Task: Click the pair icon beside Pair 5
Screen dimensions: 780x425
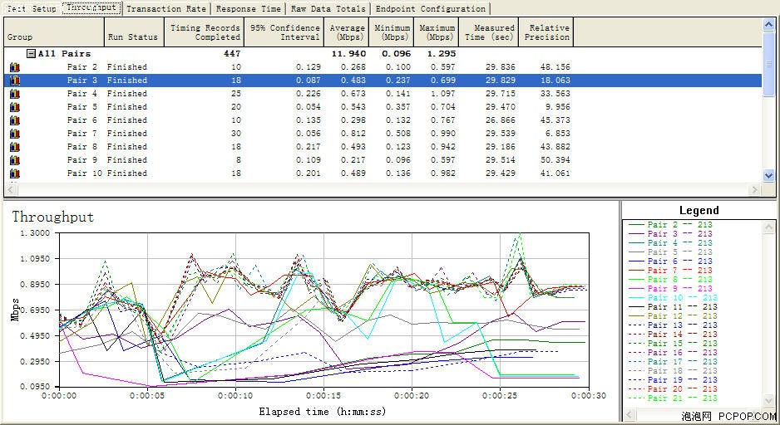Action: tap(15, 107)
